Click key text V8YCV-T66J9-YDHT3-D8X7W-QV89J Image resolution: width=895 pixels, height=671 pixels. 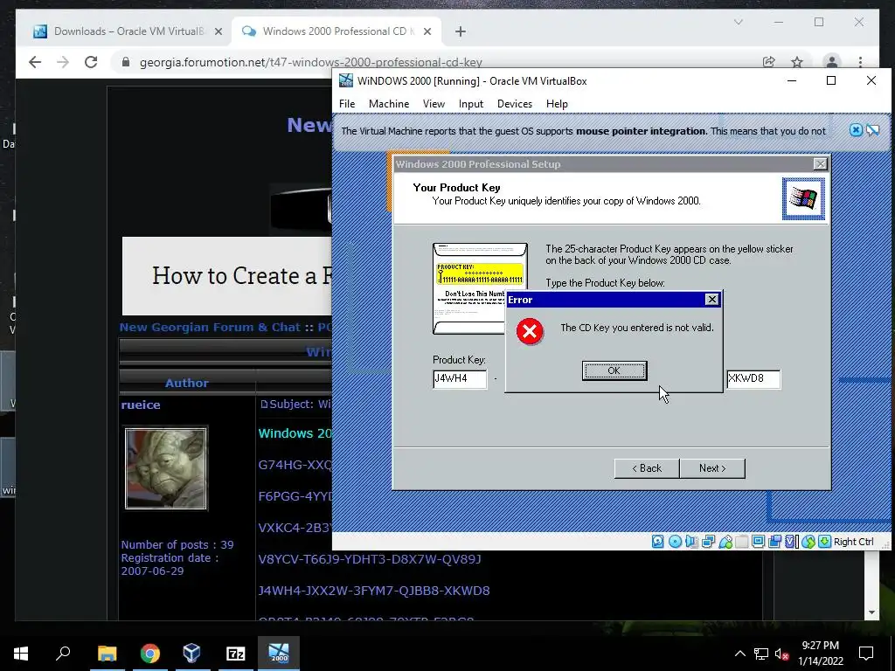pos(370,559)
